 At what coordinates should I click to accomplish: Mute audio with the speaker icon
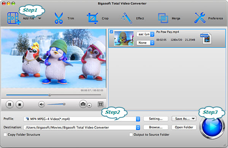pos(41,104)
